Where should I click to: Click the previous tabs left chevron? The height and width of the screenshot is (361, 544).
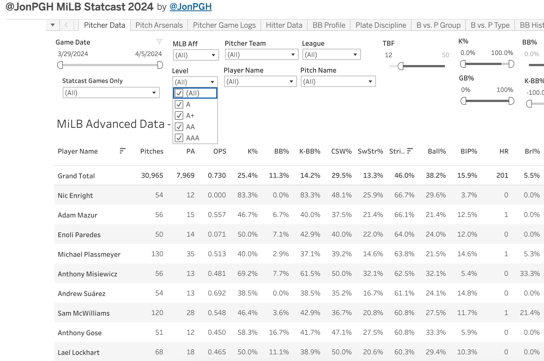(x=66, y=25)
